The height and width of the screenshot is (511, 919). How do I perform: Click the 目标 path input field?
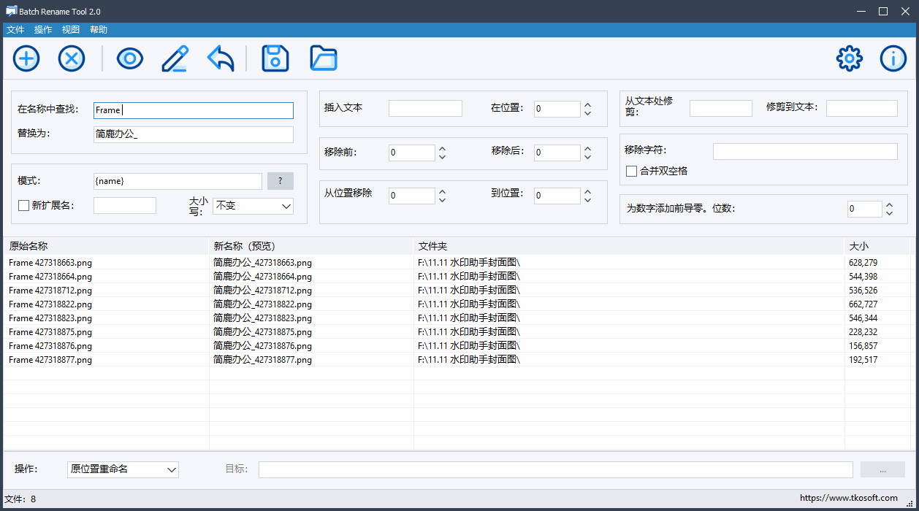coord(556,469)
